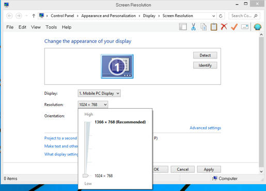Refresh the Screen Resolution page
The width and height of the screenshot is (266, 191).
pos(221,16)
